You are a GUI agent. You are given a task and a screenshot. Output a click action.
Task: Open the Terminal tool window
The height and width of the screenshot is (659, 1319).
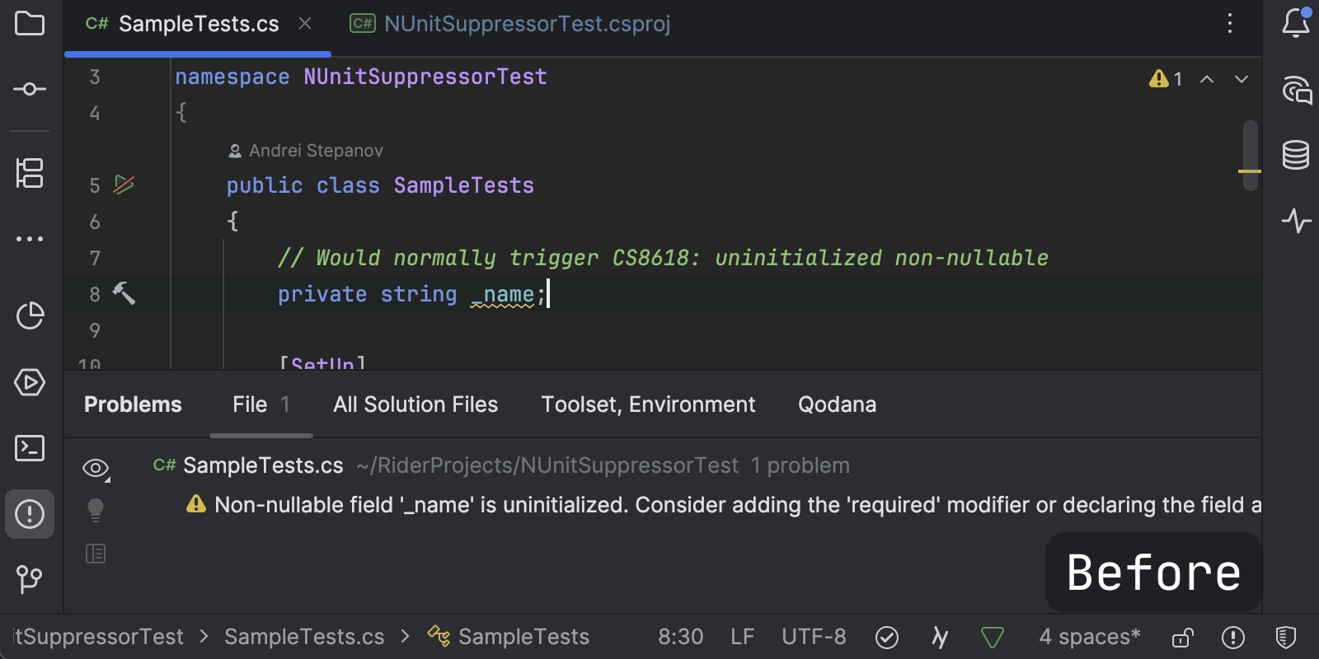(30, 448)
